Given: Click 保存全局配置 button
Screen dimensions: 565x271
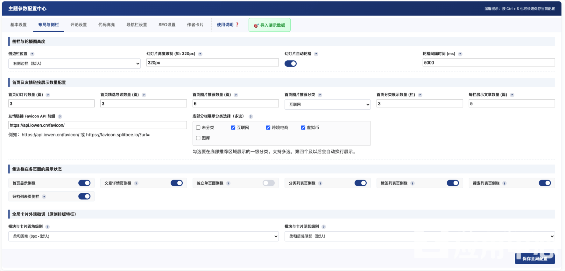Looking at the screenshot, I should [535, 259].
